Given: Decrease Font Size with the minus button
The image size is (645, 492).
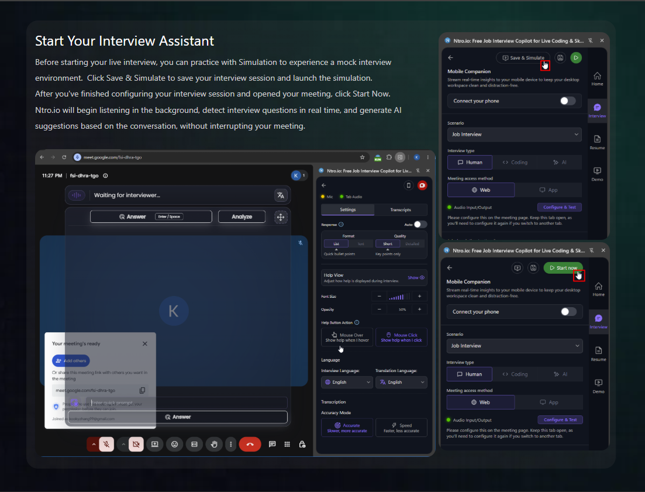Looking at the screenshot, I should (380, 297).
